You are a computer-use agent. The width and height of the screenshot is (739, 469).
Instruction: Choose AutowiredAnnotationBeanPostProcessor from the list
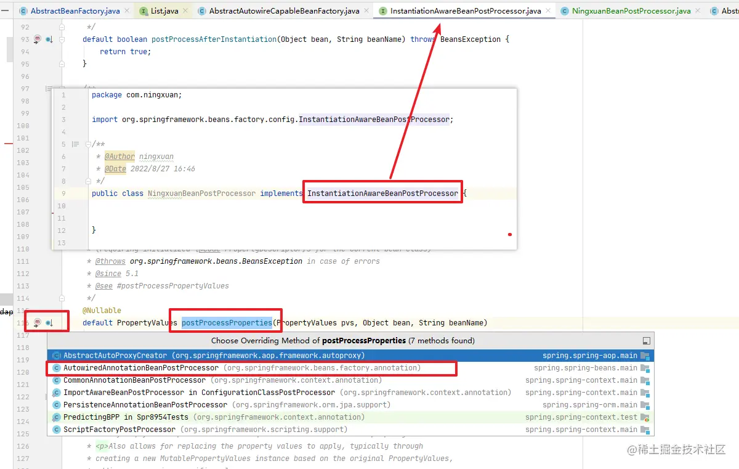click(350, 368)
